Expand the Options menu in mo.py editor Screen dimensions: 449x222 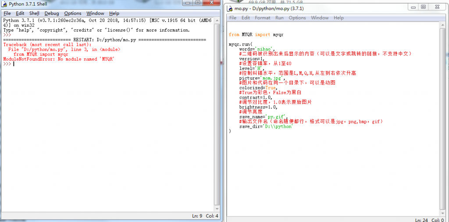(x=297, y=18)
